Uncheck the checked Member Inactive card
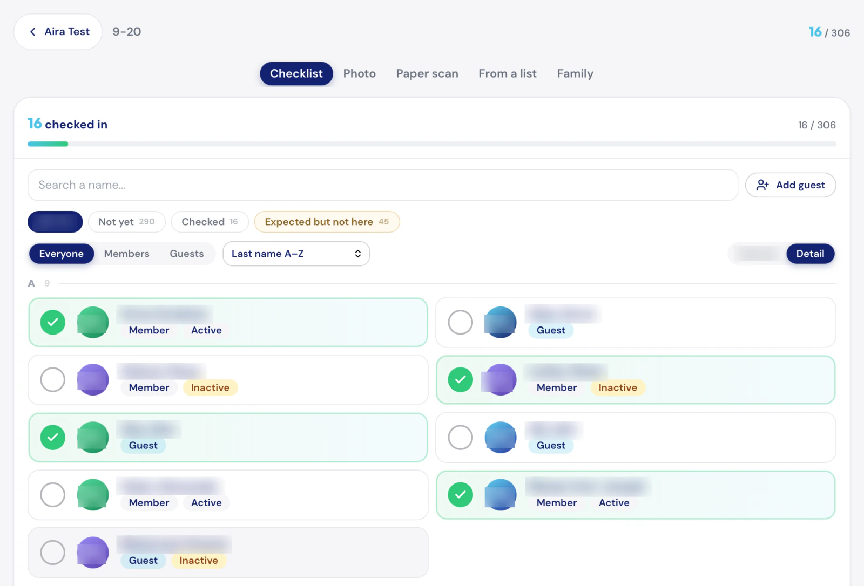This screenshot has height=586, width=864. 461,380
